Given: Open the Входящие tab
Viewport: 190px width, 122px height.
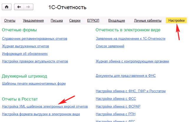Looking at the screenshot, I should coord(116,21).
